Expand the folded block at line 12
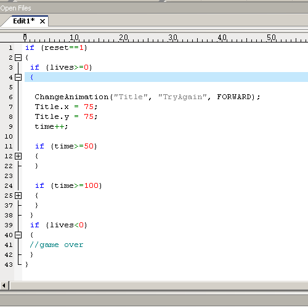This screenshot has width=308, height=308. [18, 156]
